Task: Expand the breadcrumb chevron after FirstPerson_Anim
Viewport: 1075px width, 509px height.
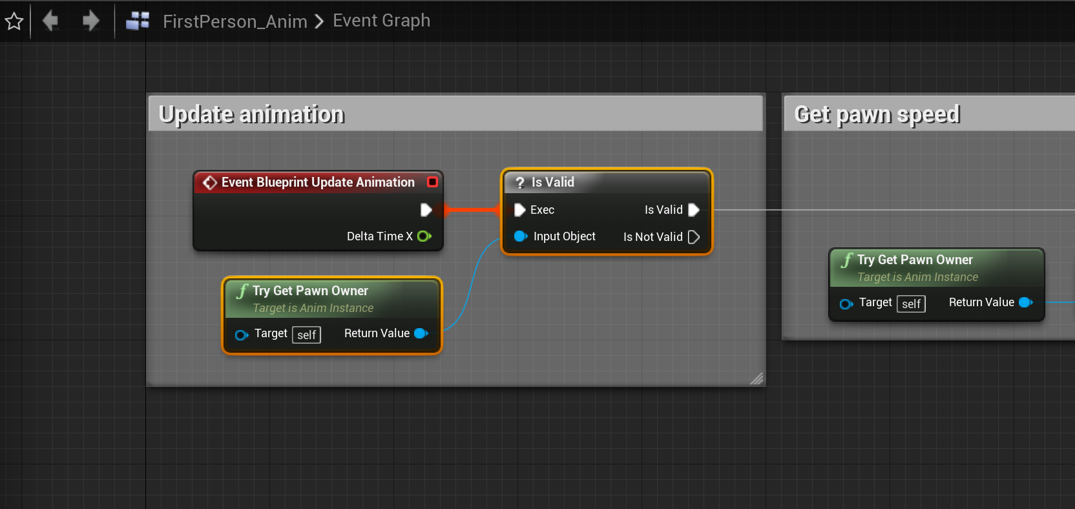Action: pos(319,22)
